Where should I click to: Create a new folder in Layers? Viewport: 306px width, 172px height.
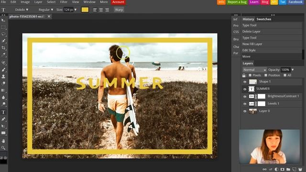(288, 169)
